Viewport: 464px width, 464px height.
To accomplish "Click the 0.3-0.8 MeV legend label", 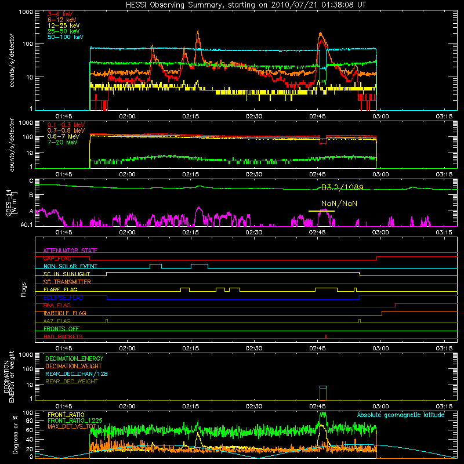I will pos(66,130).
